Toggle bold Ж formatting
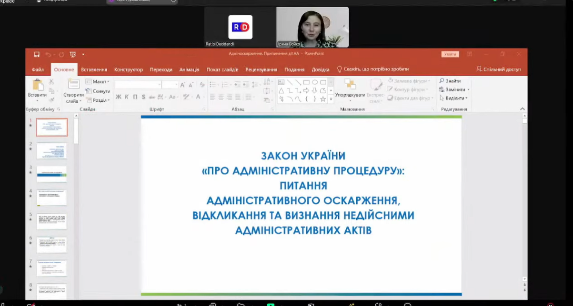 tap(119, 97)
